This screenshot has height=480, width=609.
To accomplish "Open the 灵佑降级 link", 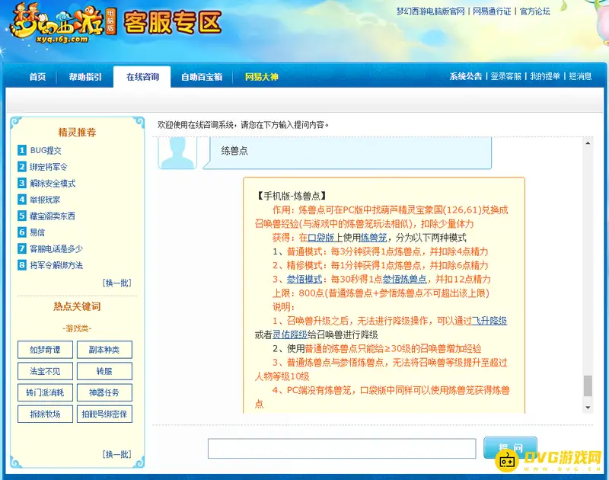I will pyautogui.click(x=290, y=334).
